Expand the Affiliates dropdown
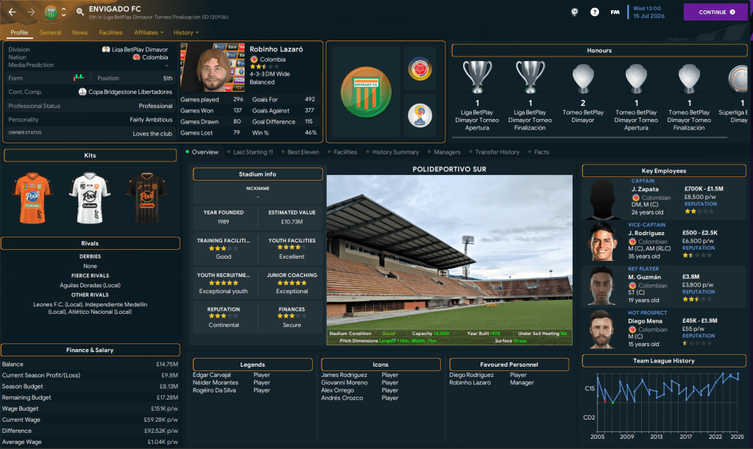Screen dimensions: 753x449 point(149,32)
